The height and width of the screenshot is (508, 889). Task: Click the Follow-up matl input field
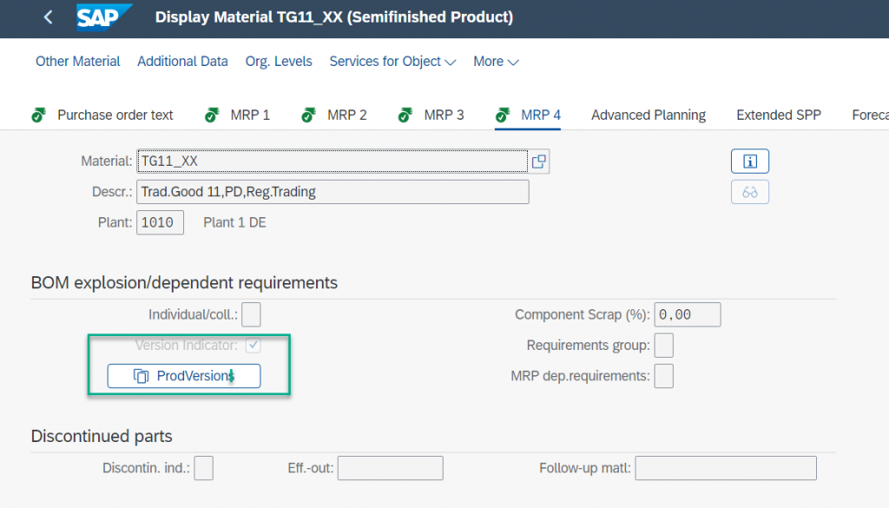point(726,468)
